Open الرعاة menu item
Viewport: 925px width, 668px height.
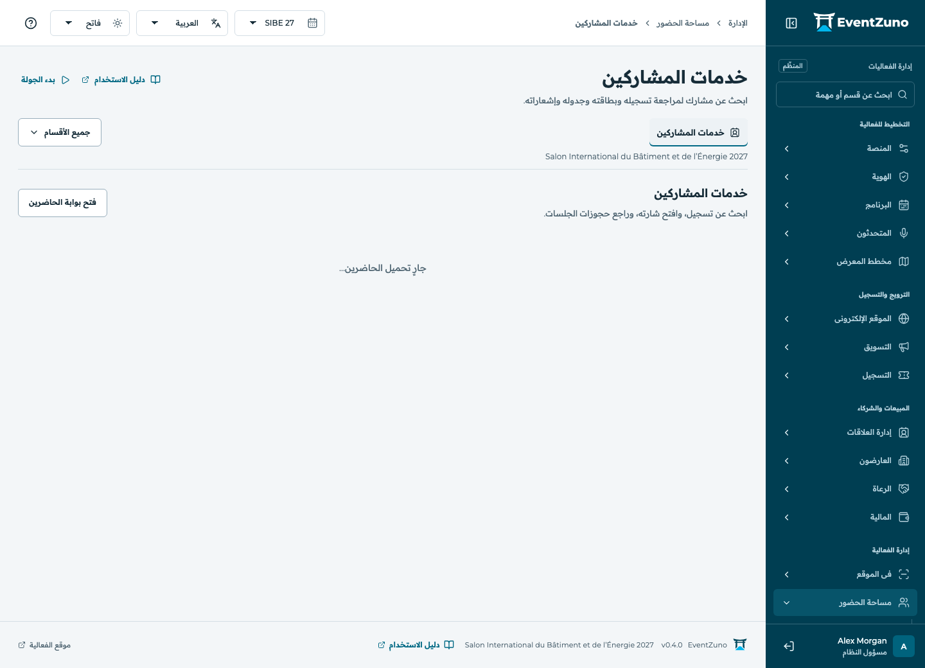pyautogui.click(x=845, y=489)
